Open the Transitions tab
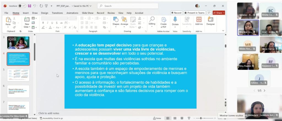 click(57, 13)
